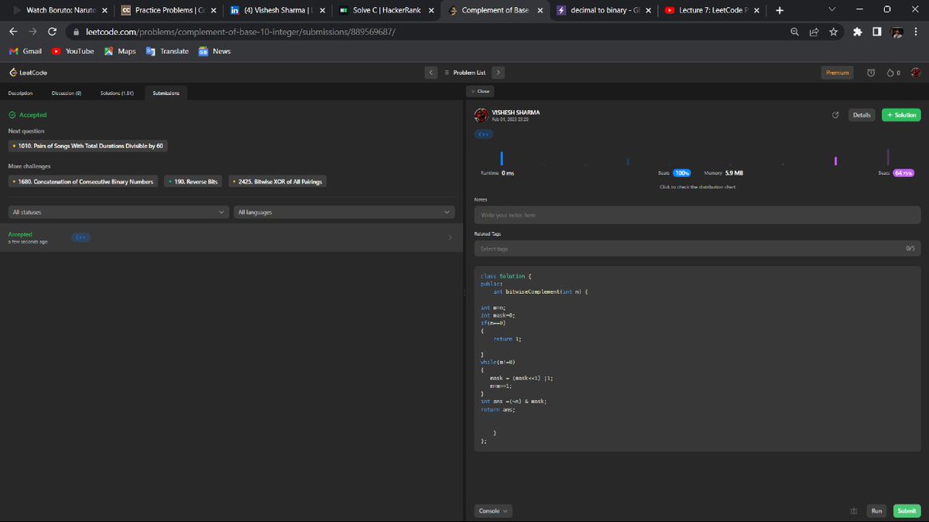Click the green Solution button
Viewport: 929px width, 522px height.
click(x=901, y=115)
